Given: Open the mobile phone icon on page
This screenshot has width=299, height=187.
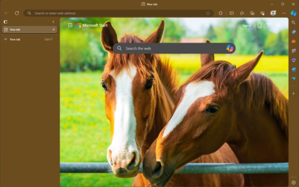Looking at the screenshot, I should pyautogui.click(x=260, y=25).
